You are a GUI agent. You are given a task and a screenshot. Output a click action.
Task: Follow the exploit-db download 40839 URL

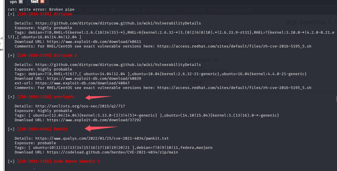[x=94, y=79]
